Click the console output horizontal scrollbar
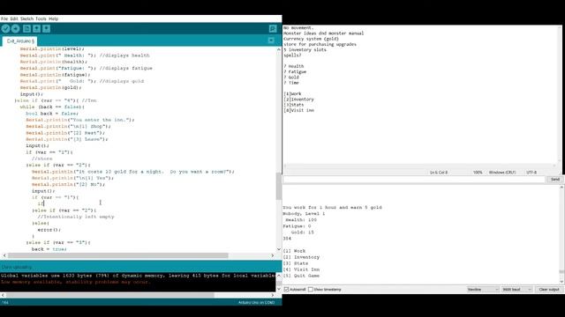This screenshot has height=317, width=565. point(110,295)
